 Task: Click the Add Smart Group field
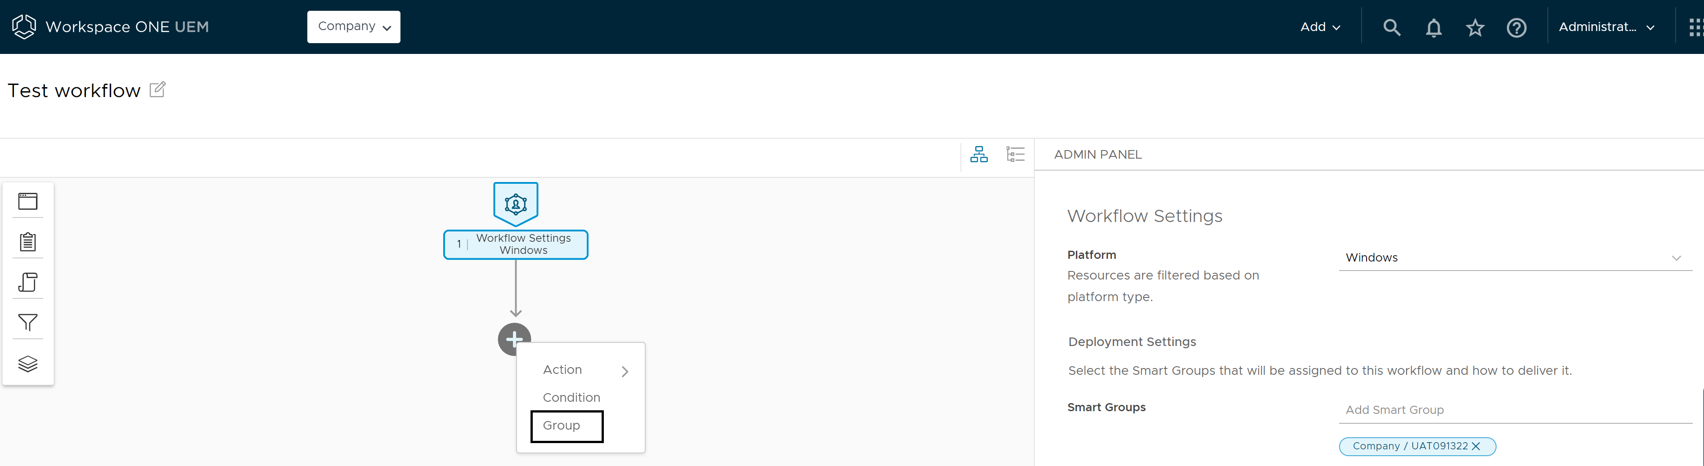pos(1515,410)
